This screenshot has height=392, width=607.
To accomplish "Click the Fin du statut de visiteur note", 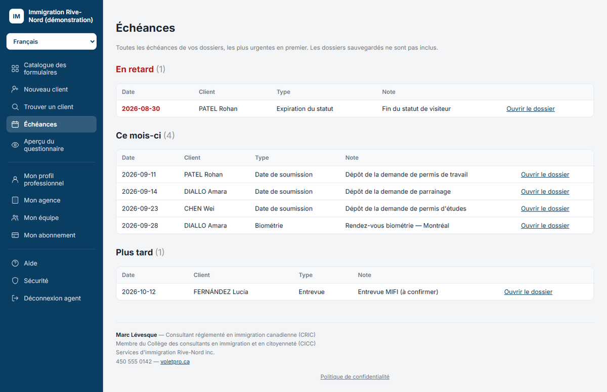I will point(416,109).
